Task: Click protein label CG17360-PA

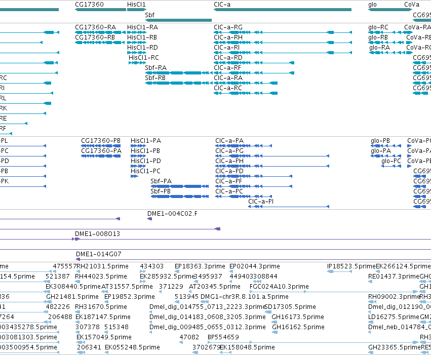Action: point(101,151)
